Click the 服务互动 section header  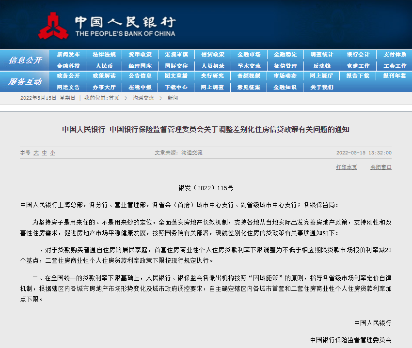pyautogui.click(x=25, y=82)
